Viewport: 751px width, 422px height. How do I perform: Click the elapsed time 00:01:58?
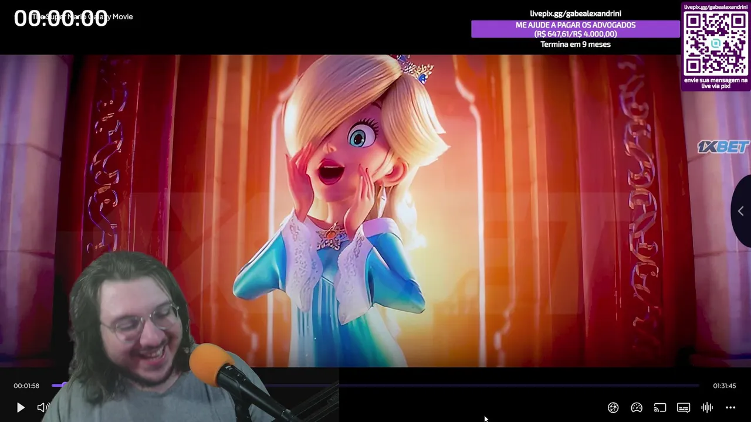26,386
